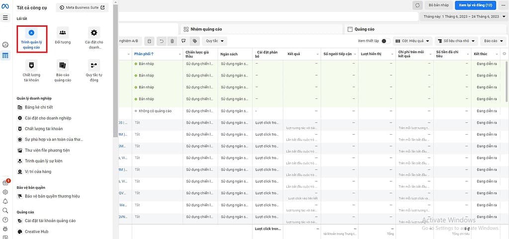
Task: Switch to the Quảng cáo tab
Action: click(364, 29)
